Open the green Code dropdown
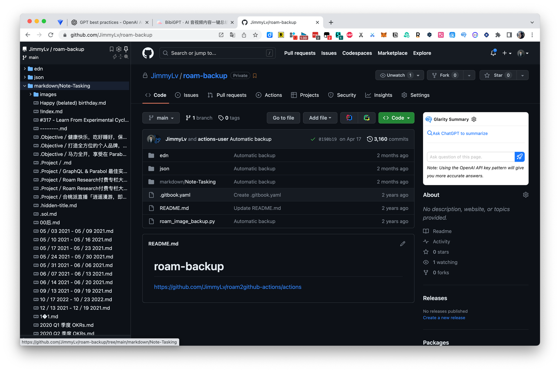 click(396, 118)
